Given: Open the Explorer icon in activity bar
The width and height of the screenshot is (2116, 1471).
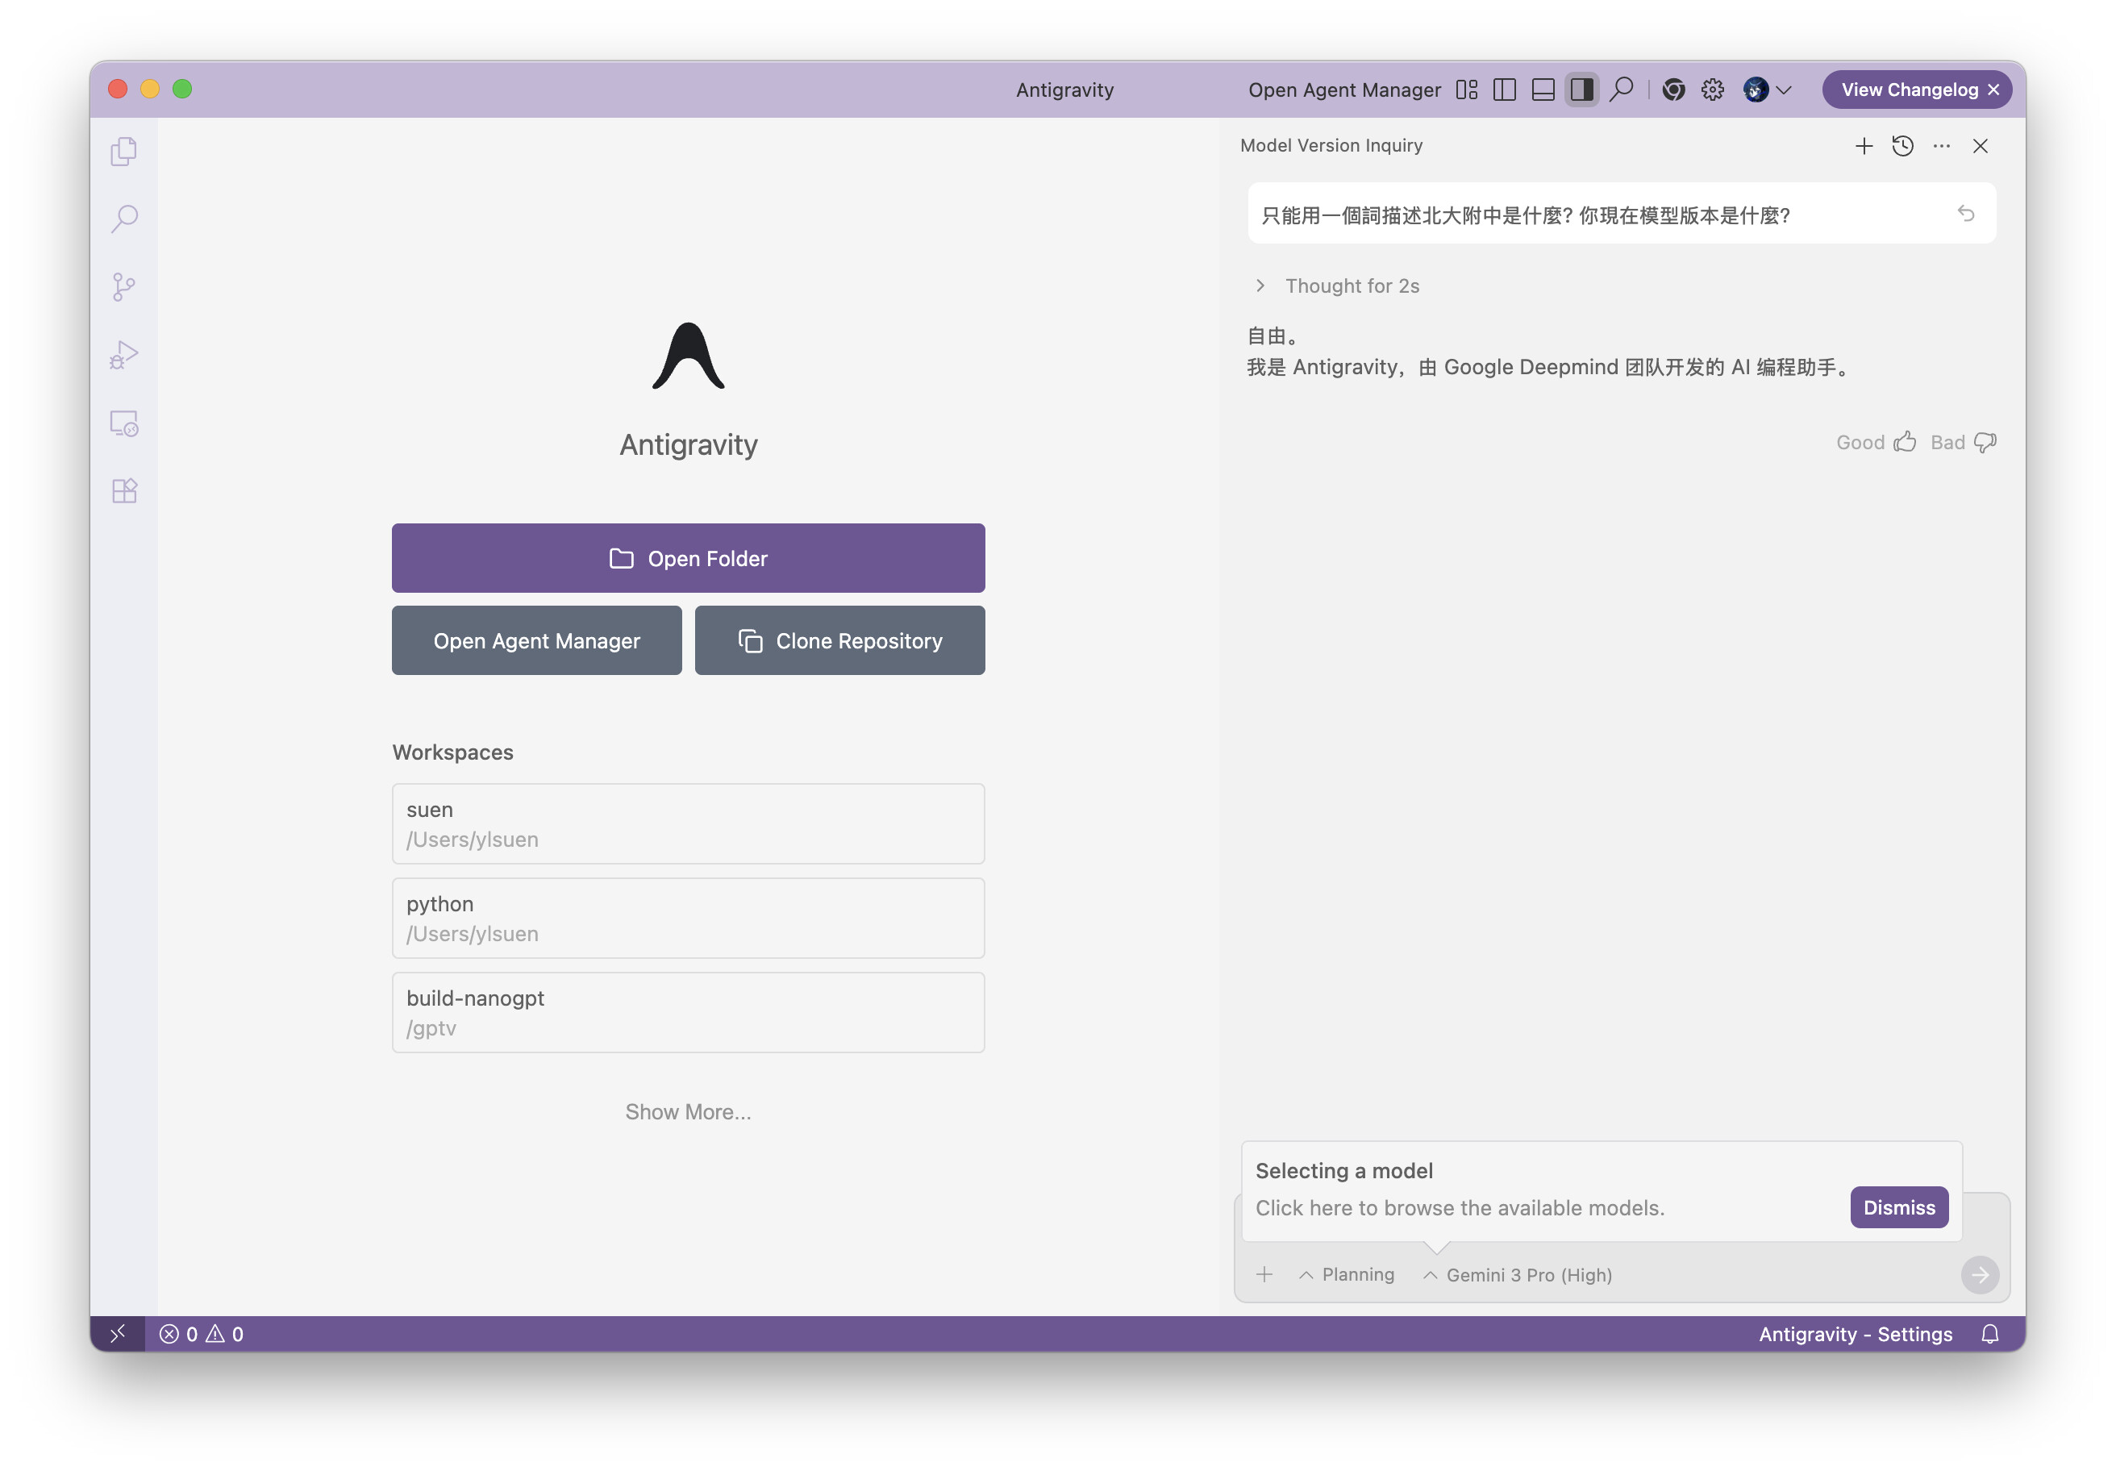Looking at the screenshot, I should click(x=123, y=151).
